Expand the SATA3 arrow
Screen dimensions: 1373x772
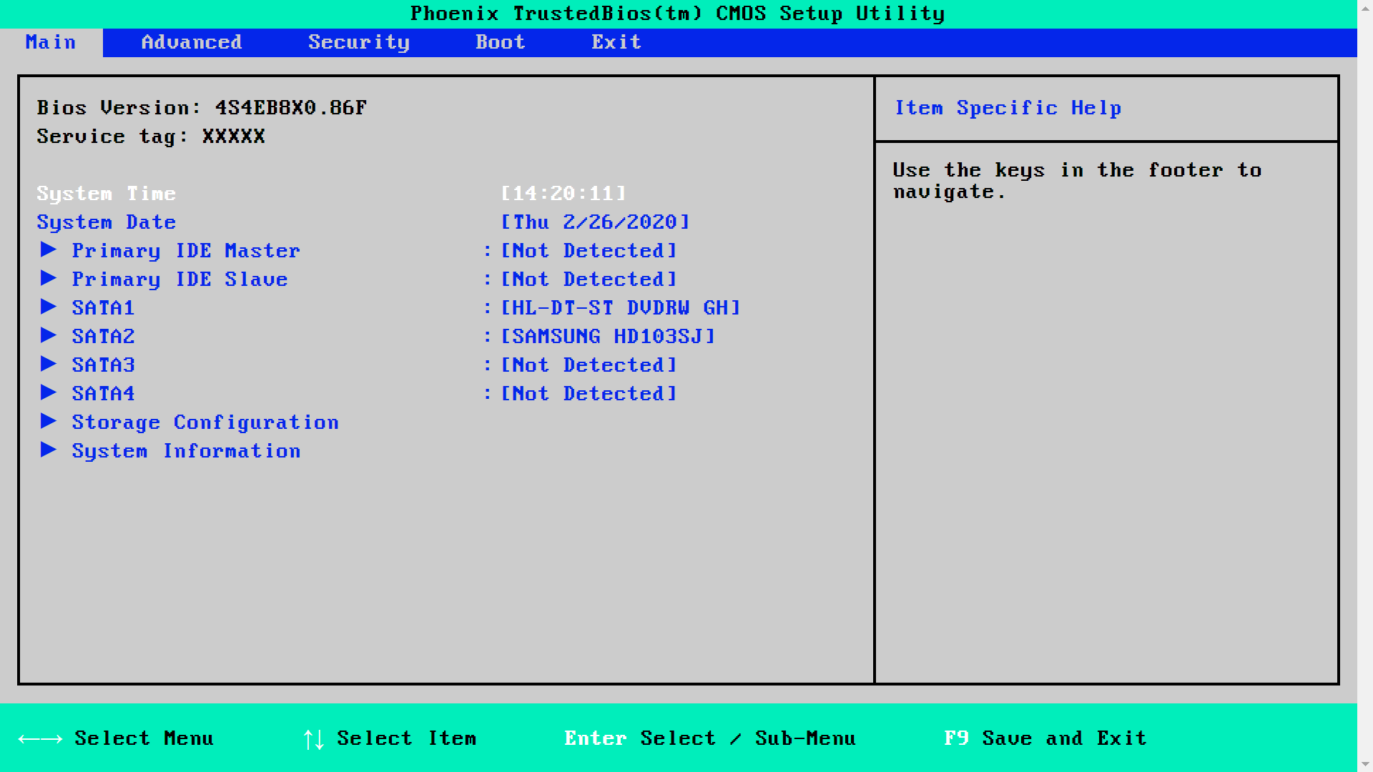(49, 364)
